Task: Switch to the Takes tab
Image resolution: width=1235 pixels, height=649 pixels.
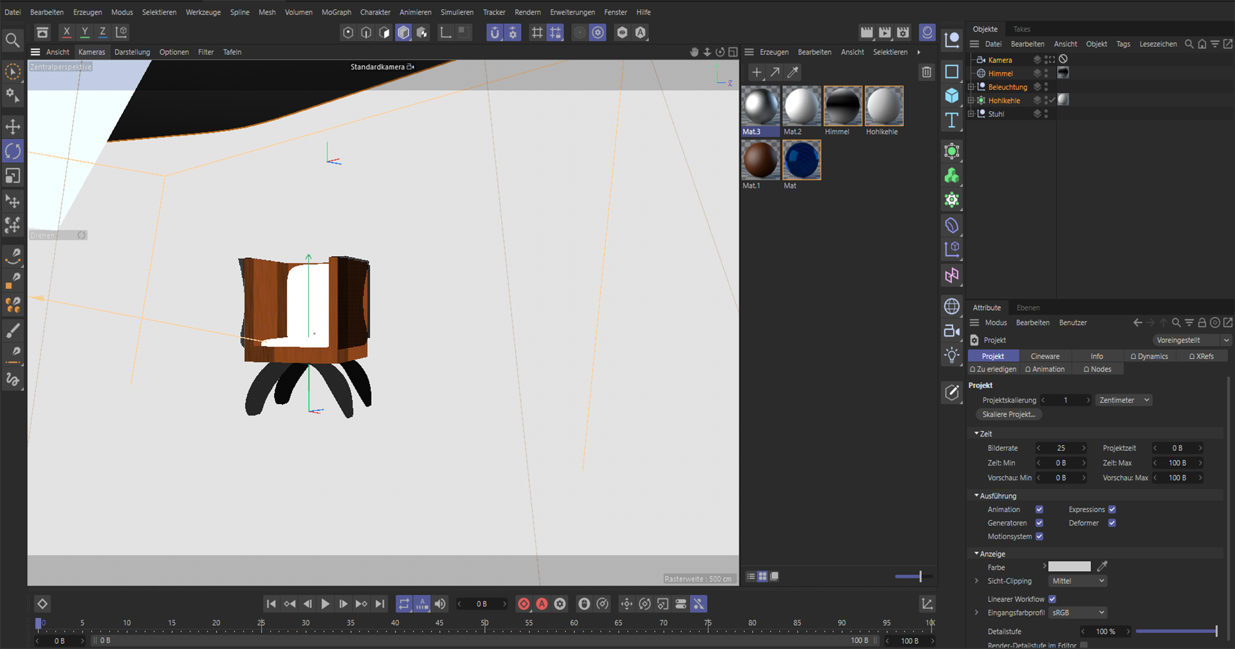Action: [1021, 29]
